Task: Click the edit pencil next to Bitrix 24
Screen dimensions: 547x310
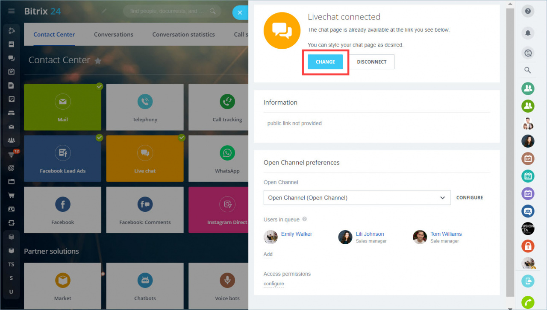Action: coord(105,11)
